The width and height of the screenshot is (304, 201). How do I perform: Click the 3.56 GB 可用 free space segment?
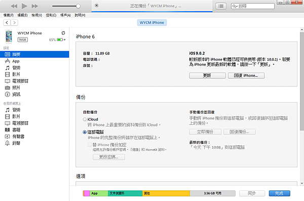(x=213, y=193)
